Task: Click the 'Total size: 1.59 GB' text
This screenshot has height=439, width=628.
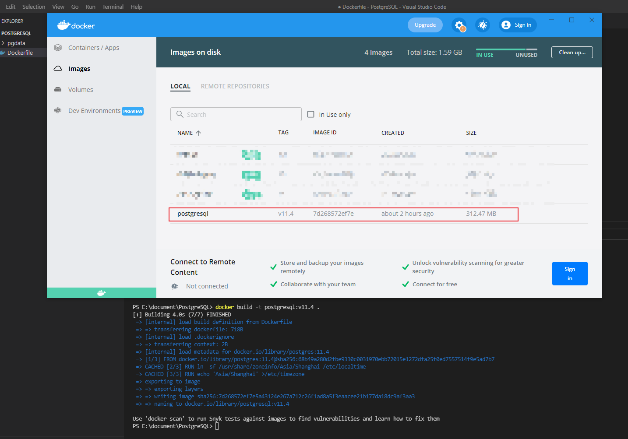Action: 434,53
